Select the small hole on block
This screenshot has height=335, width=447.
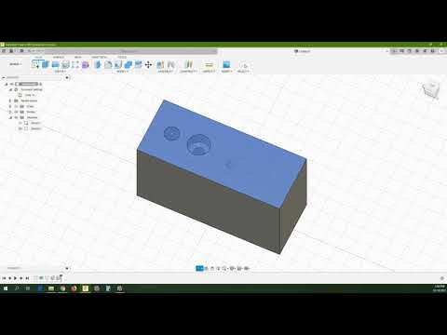click(x=171, y=133)
